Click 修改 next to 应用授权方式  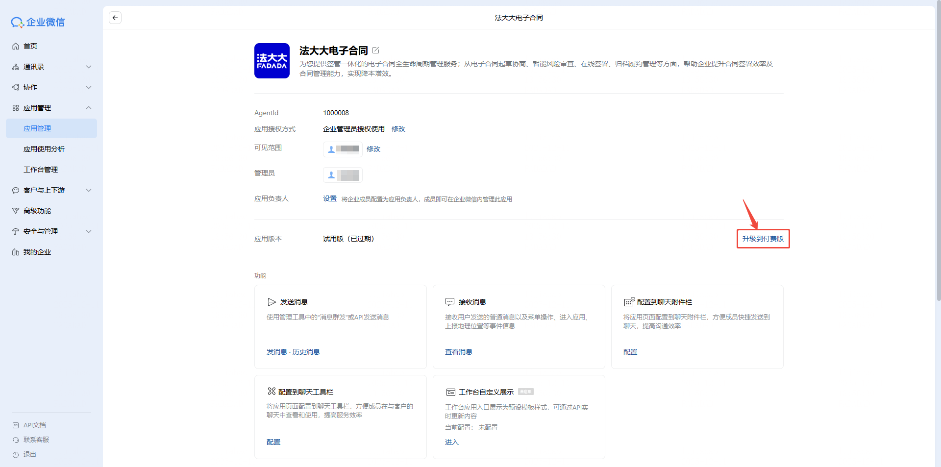click(x=398, y=129)
